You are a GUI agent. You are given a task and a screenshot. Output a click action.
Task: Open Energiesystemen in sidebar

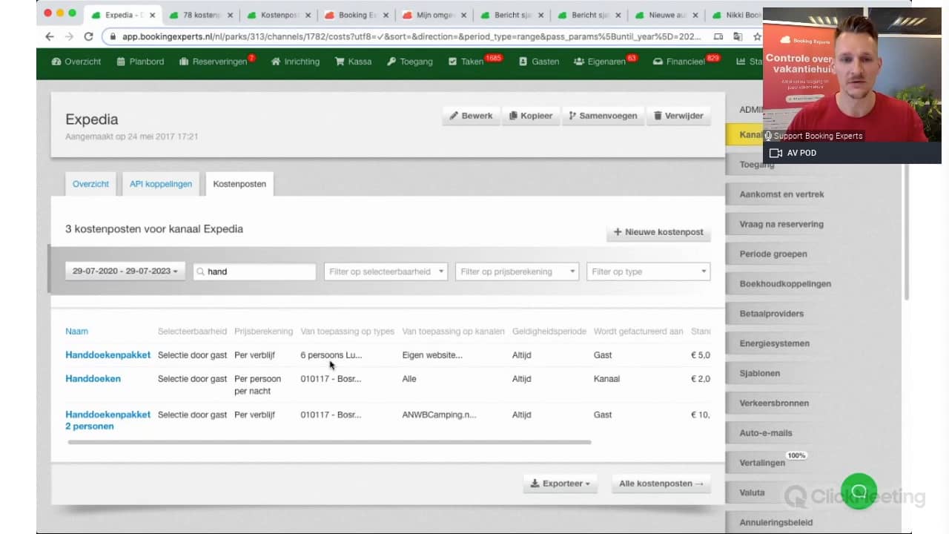pyautogui.click(x=774, y=343)
